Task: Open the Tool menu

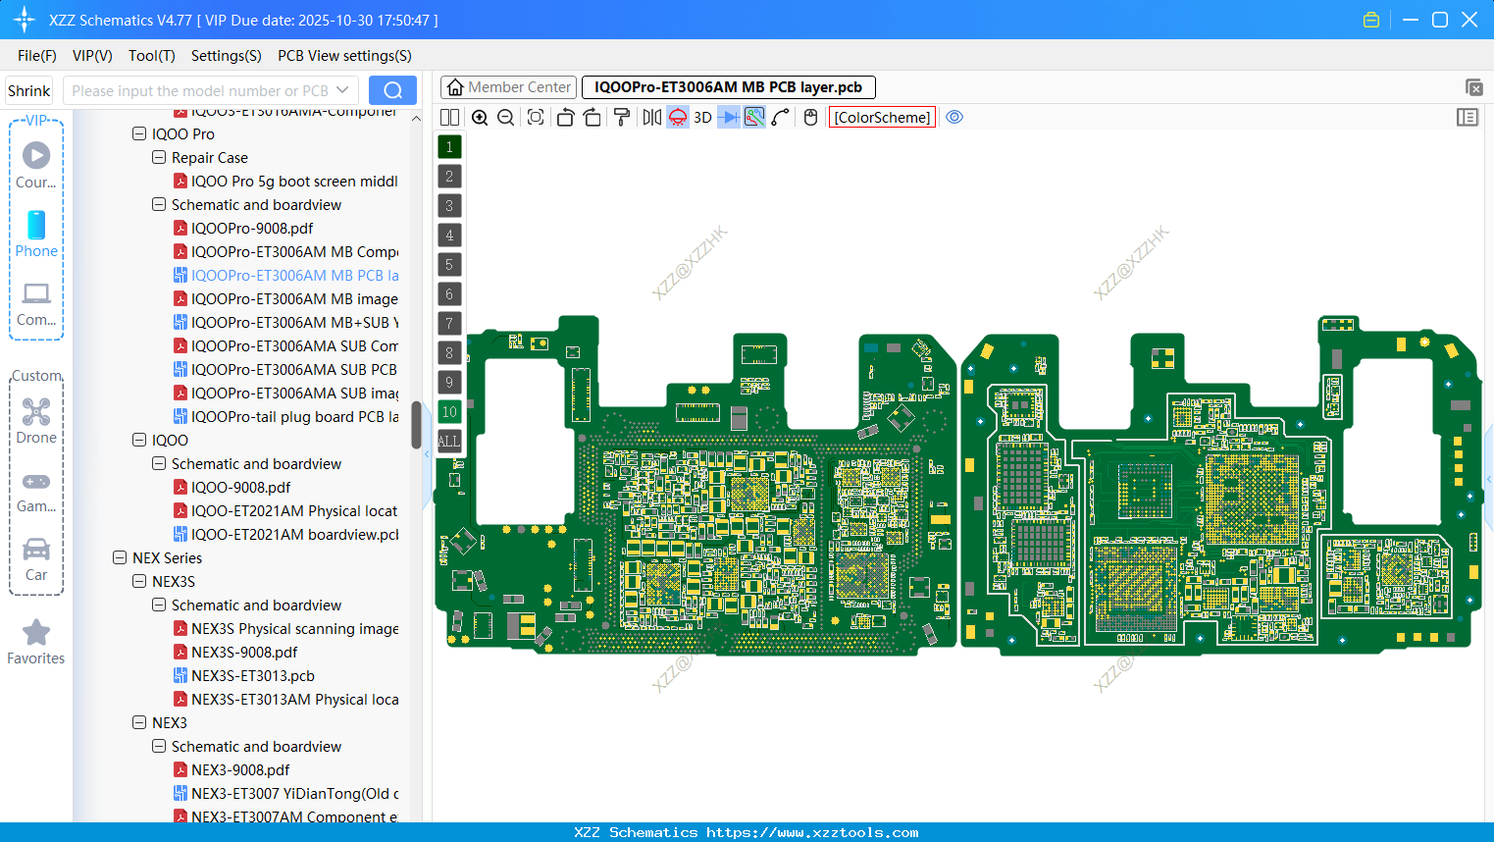Action: click(x=151, y=56)
